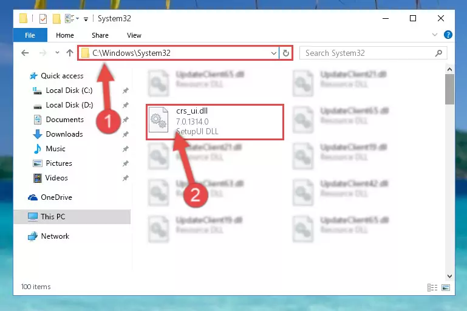467x311 pixels.
Task: Switch to Details view in status bar
Action: (432, 287)
